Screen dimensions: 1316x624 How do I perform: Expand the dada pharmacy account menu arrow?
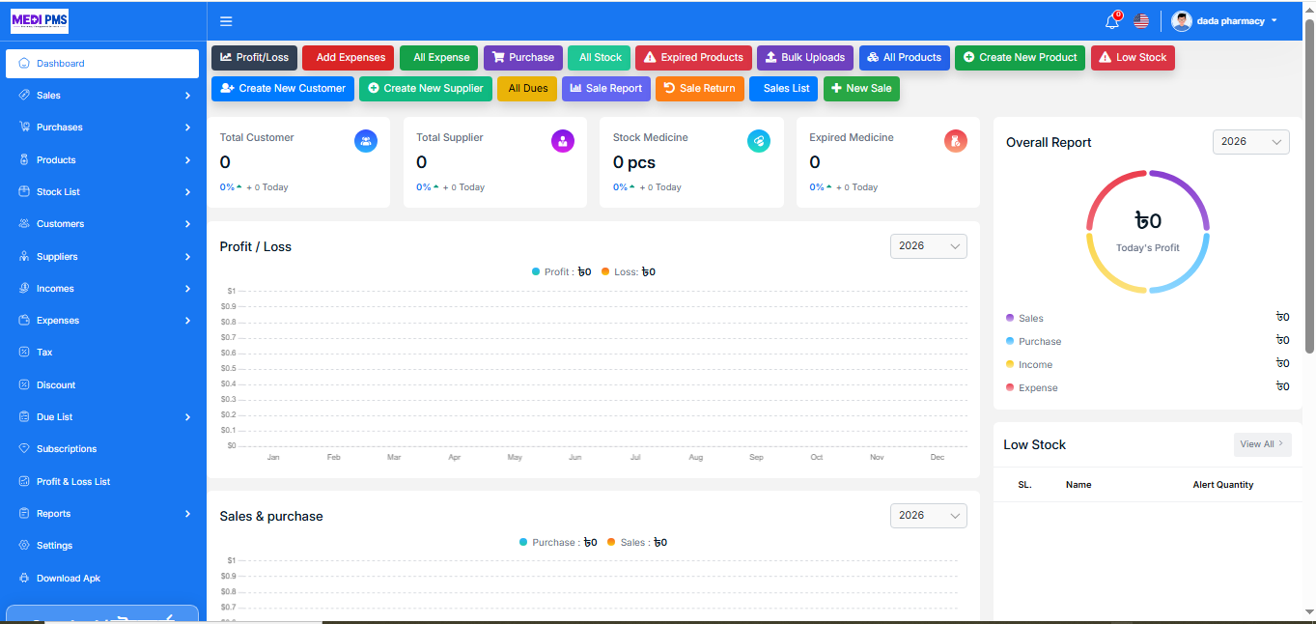coord(1274,21)
